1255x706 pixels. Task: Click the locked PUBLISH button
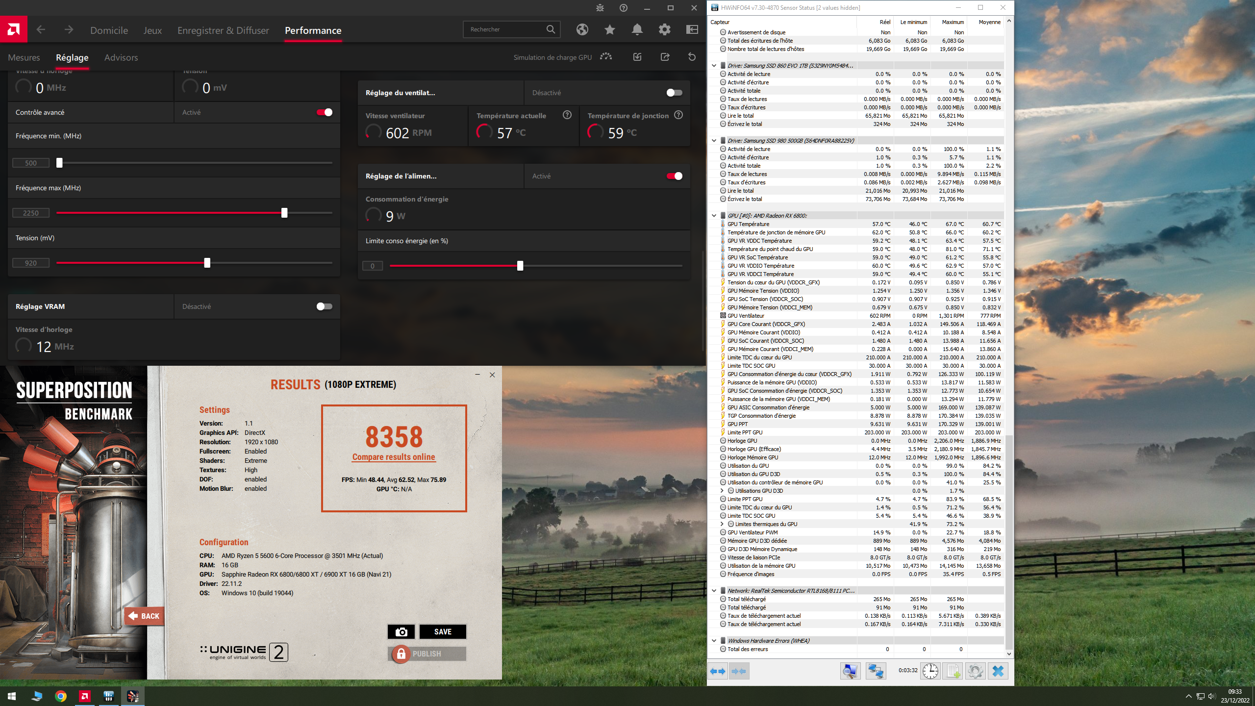pos(427,654)
